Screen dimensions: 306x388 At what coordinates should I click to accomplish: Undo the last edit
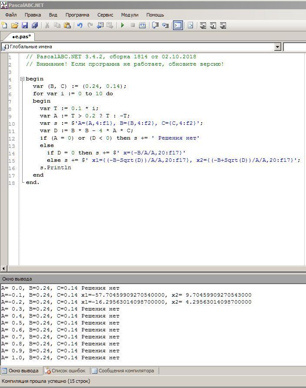point(80,25)
